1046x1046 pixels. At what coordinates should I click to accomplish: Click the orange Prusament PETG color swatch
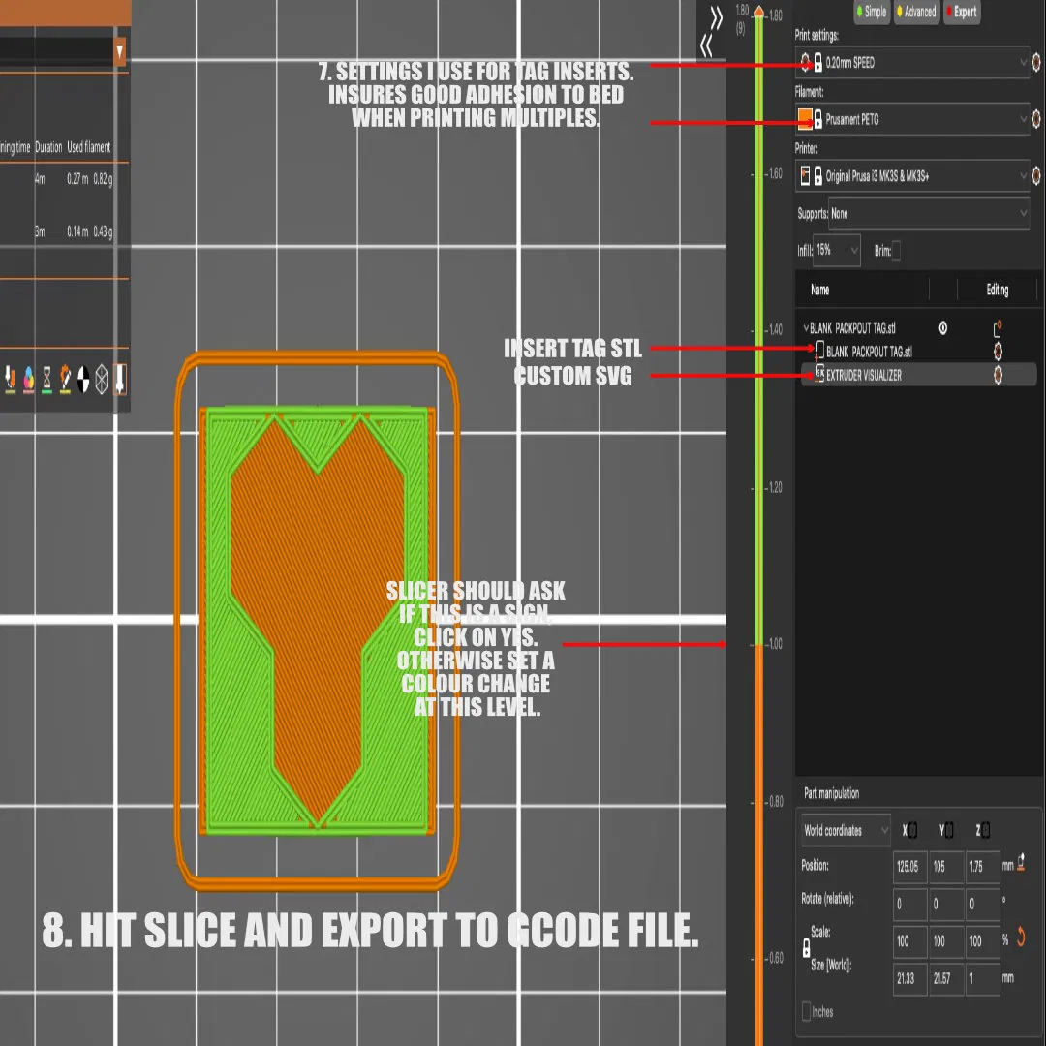pos(805,119)
